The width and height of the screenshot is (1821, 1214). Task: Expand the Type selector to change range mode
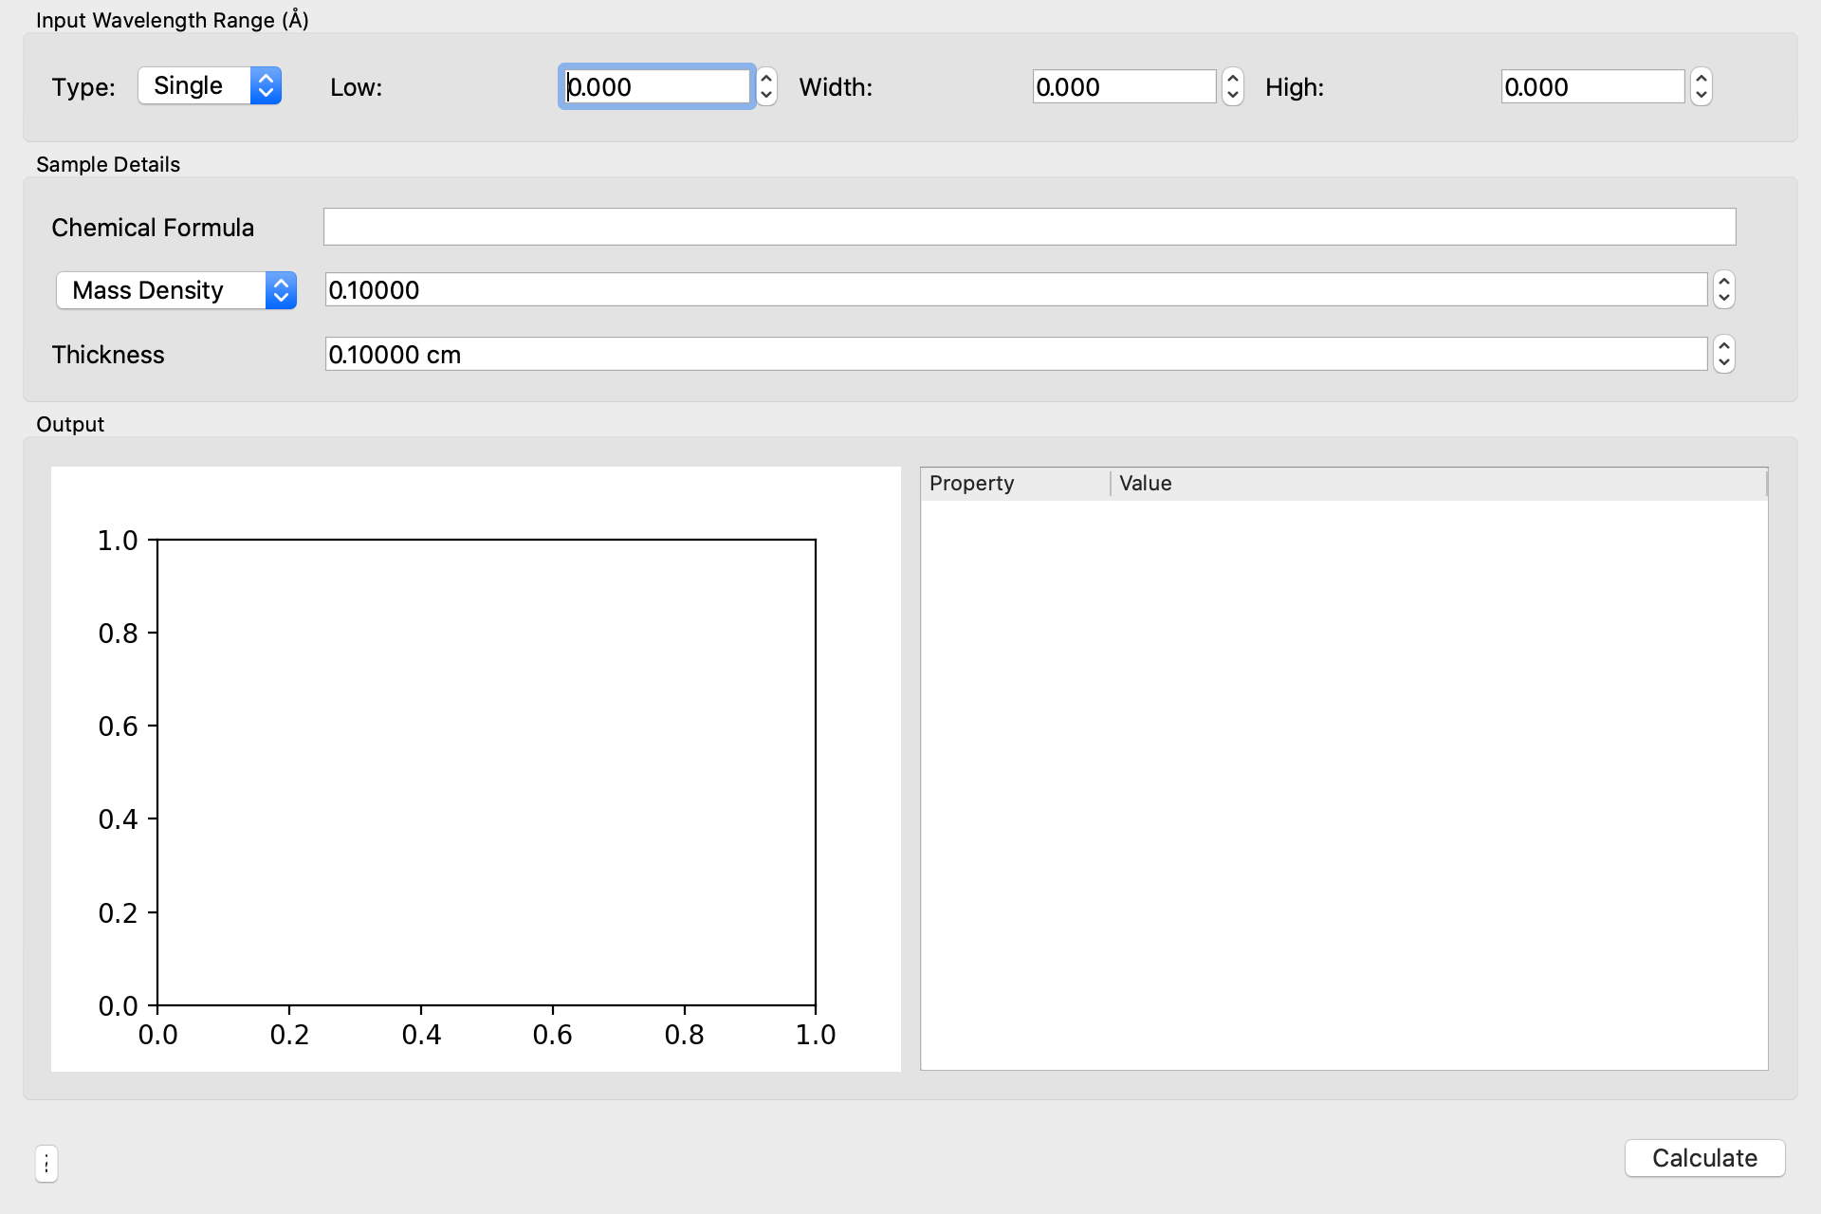coord(265,85)
